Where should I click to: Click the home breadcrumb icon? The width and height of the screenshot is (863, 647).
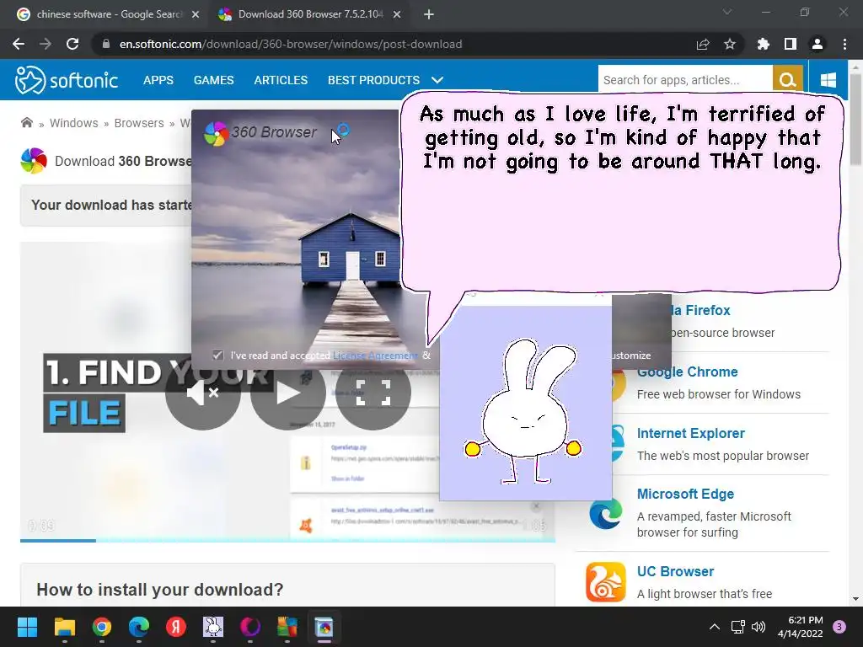pos(26,122)
